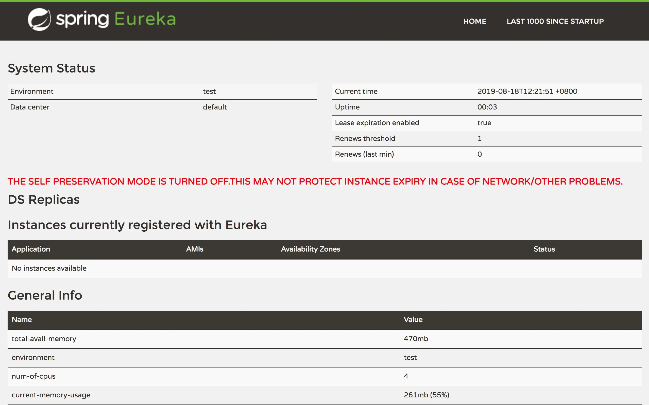The height and width of the screenshot is (405, 649).
Task: Select the Environment row value test
Action: coord(209,91)
